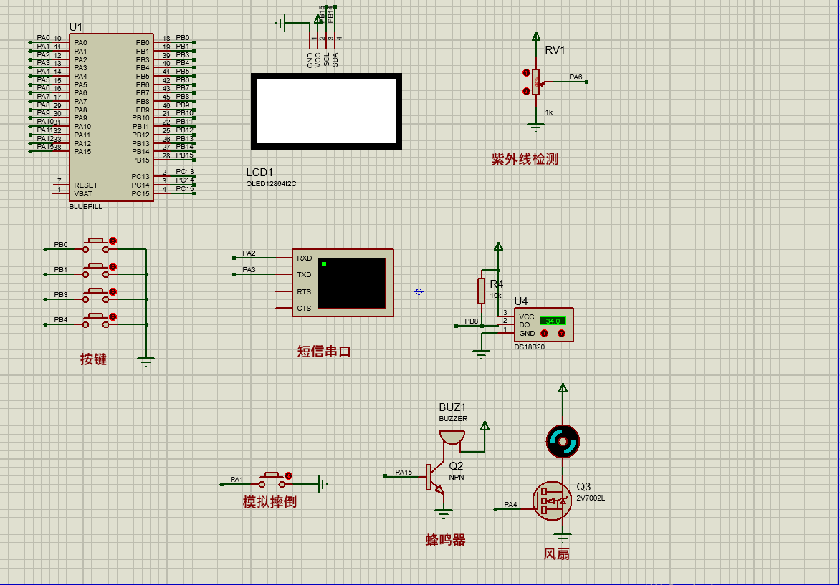Click the 蜂鸣器 label
Viewport: 840px width, 585px height.
coord(446,539)
